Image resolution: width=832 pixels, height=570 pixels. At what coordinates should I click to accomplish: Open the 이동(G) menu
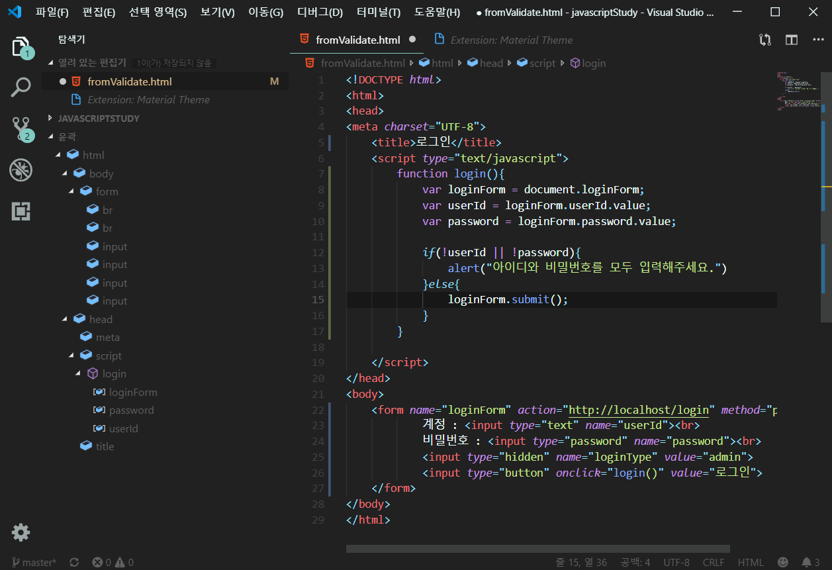[x=265, y=12]
